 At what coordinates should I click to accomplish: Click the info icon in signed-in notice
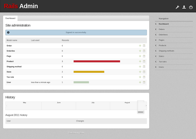[x=8, y=32]
